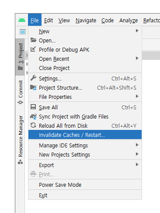Open the View menu

coord(64,20)
